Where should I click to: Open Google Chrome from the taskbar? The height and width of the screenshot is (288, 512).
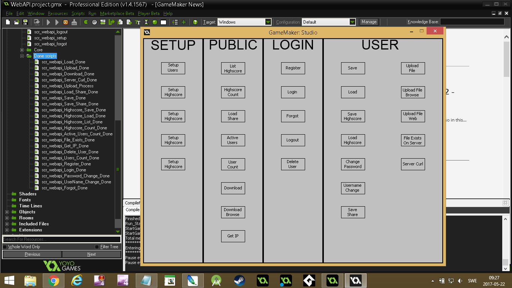53,280
